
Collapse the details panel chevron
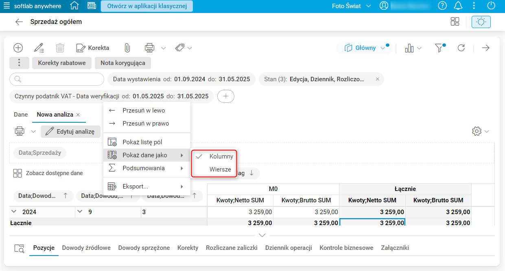point(262,235)
